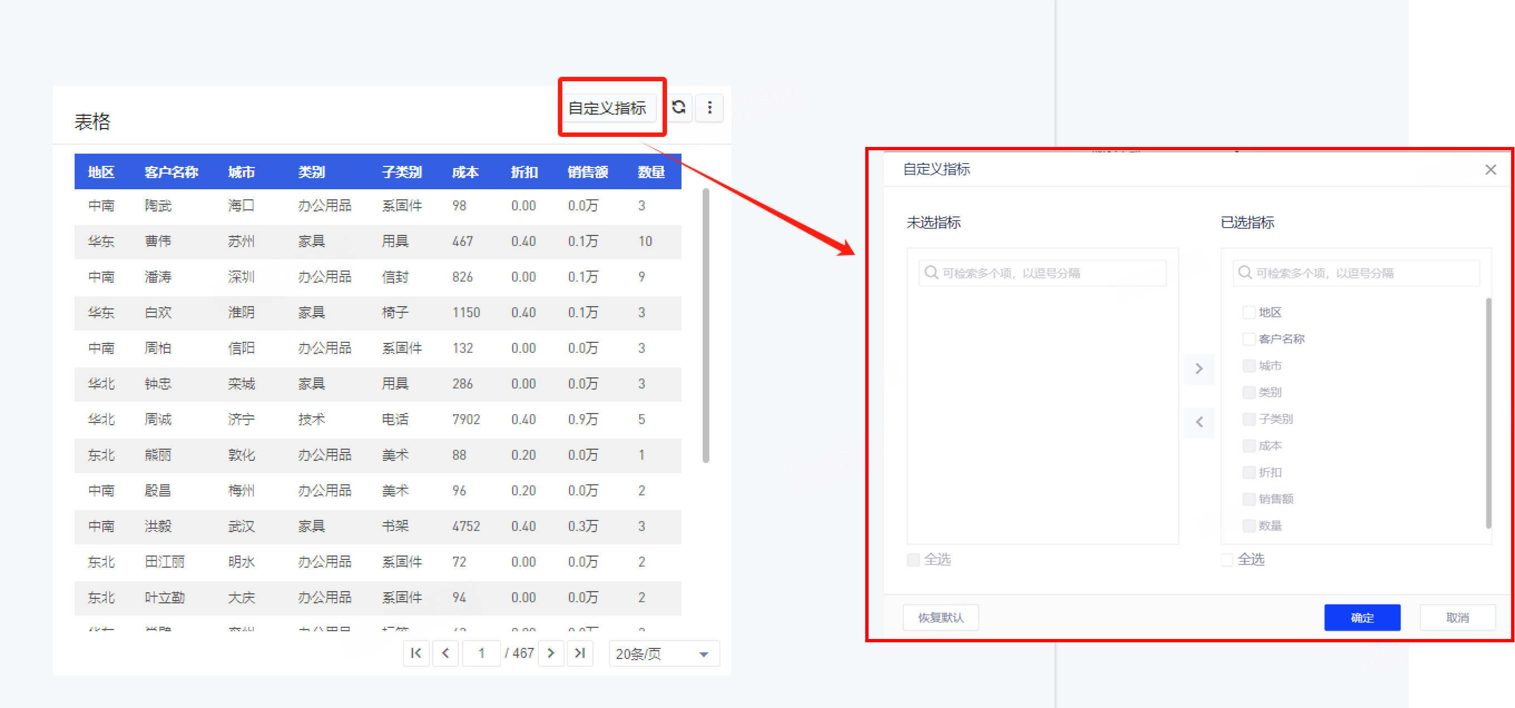
Task: Click the 成本 column header
Action: tap(464, 173)
